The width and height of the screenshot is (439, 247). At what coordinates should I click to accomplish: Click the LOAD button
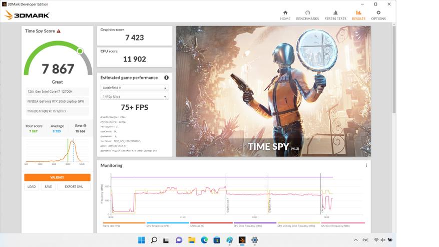[x=32, y=187]
